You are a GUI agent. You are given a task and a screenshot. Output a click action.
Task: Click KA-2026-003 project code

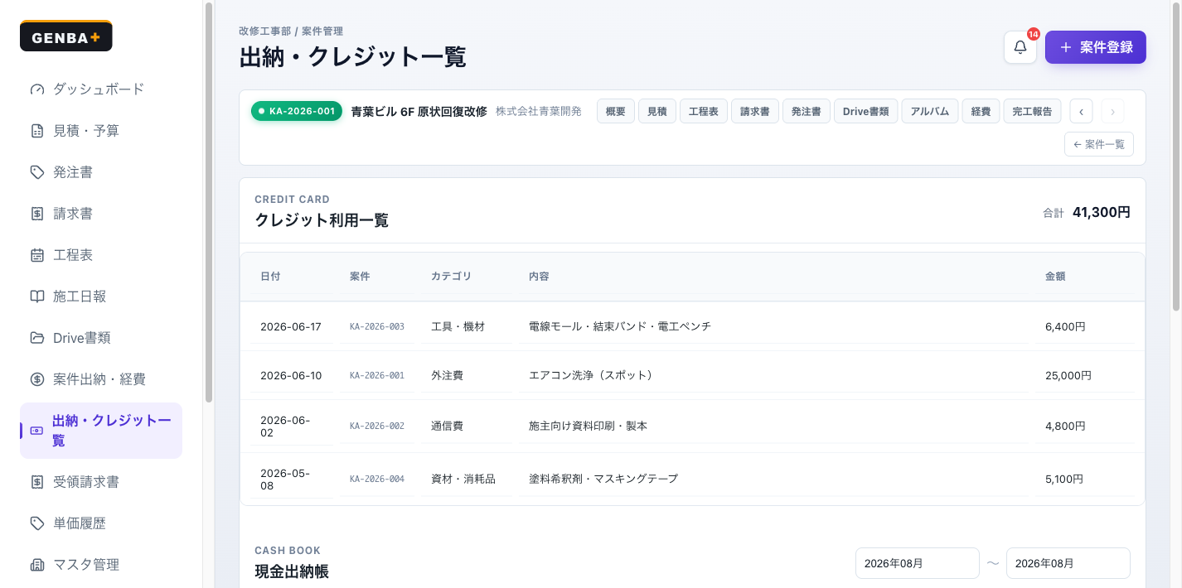click(x=377, y=327)
